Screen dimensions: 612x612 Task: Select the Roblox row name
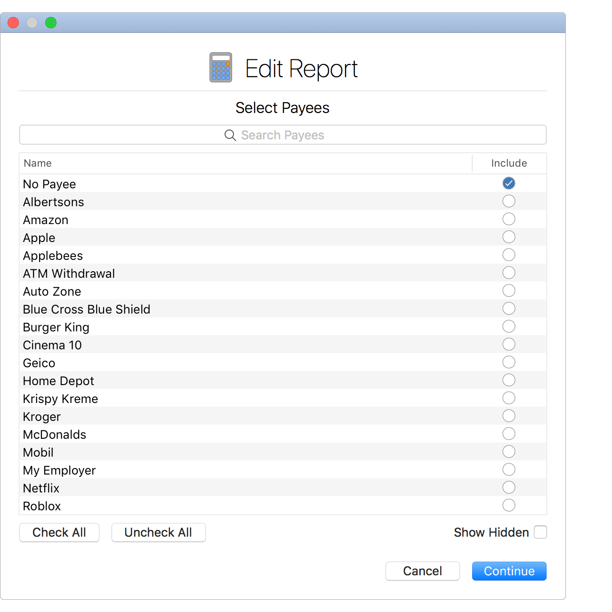point(42,506)
